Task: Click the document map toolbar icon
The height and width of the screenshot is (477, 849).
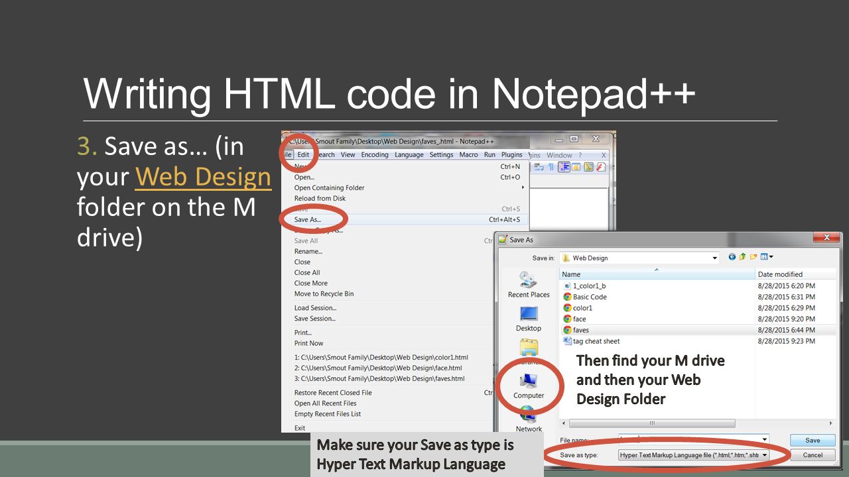Action: (x=588, y=167)
